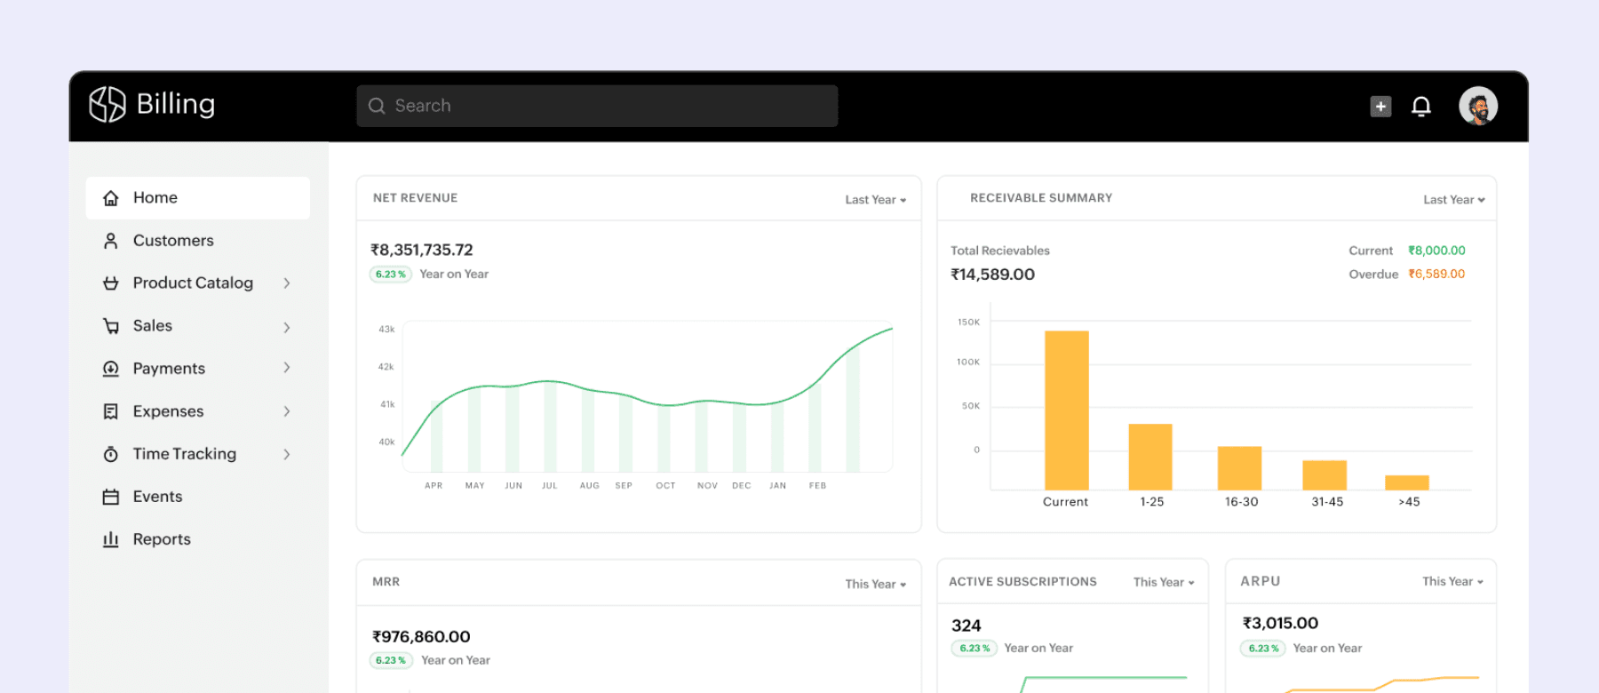The height and width of the screenshot is (693, 1599).
Task: Expand the Sales submenu chevron
Action: [287, 327]
